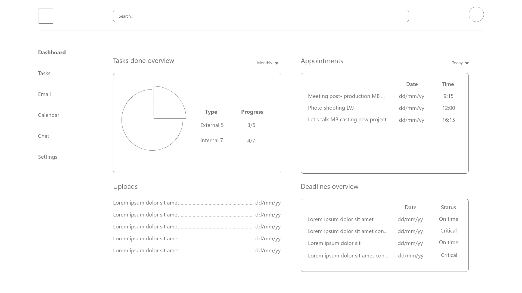Screen dimensions: 522x293
Task: Click the 12:00 appointment time
Action: (449, 108)
